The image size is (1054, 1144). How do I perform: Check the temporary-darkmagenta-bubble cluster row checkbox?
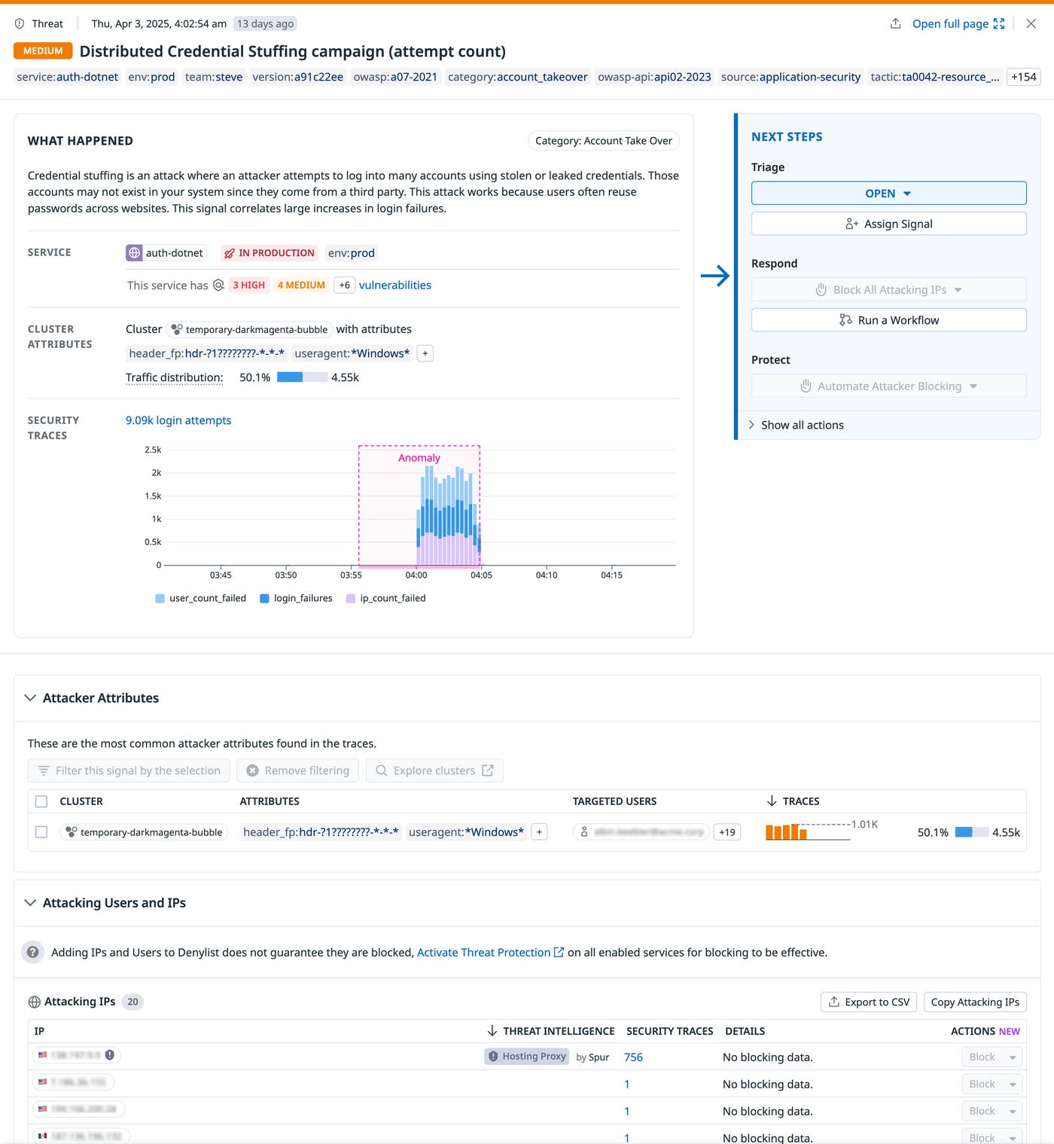41,832
